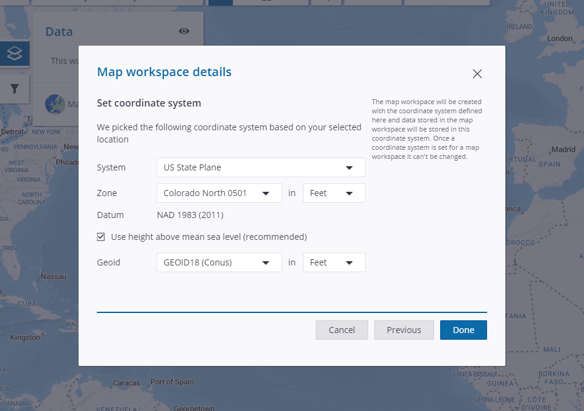The width and height of the screenshot is (584, 411).
Task: Click the Geoid field label
Action: [109, 262]
